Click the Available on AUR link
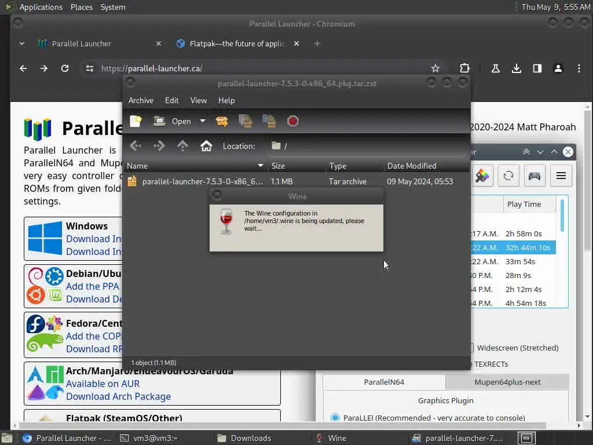Viewport: 593px width, 445px height. (x=103, y=384)
